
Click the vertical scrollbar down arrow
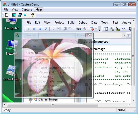(133, 100)
